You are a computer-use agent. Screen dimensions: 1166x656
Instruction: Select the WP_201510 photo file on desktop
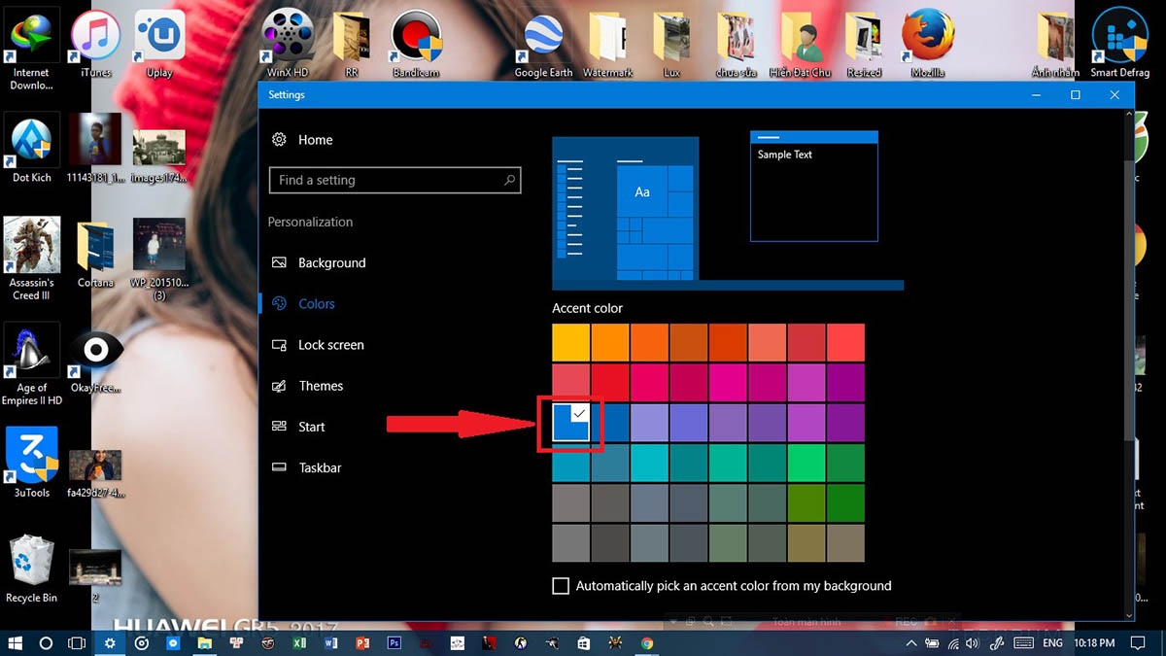(159, 259)
